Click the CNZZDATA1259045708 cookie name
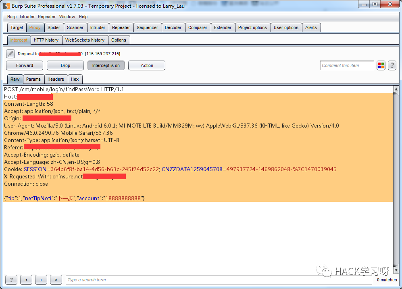The width and height of the screenshot is (402, 289). click(192, 169)
